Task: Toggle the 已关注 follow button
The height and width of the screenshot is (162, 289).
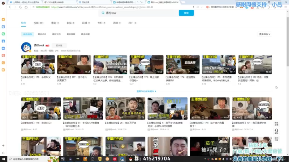Action: (59, 45)
